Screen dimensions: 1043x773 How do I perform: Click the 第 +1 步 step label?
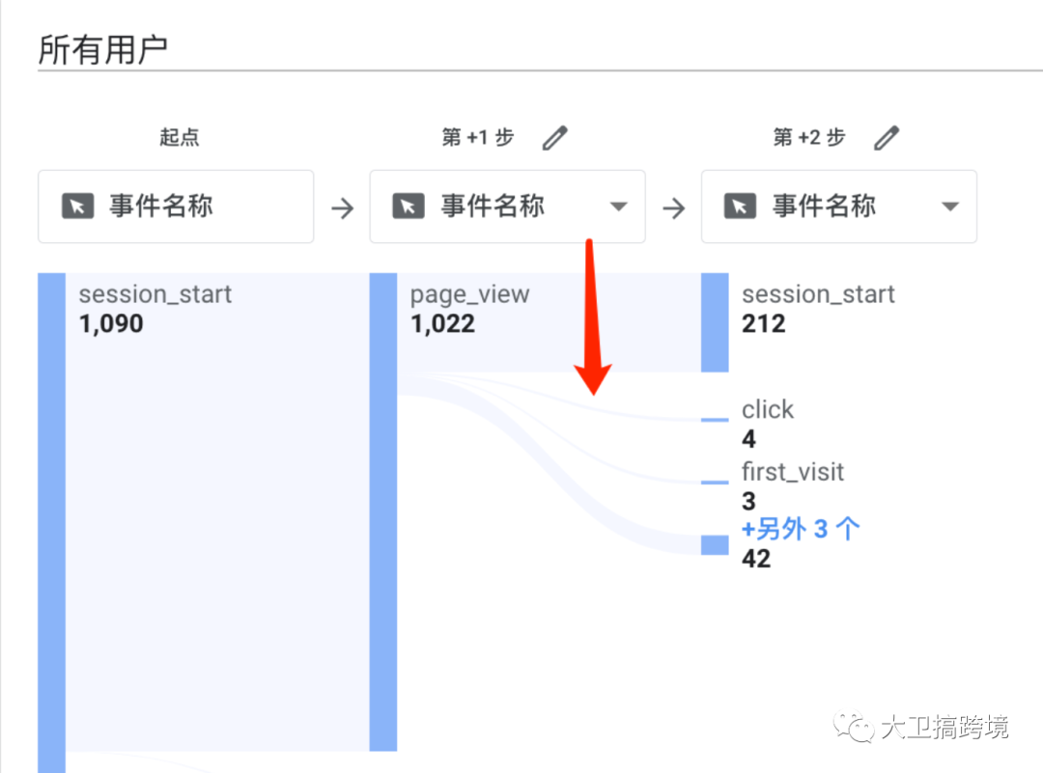478,138
